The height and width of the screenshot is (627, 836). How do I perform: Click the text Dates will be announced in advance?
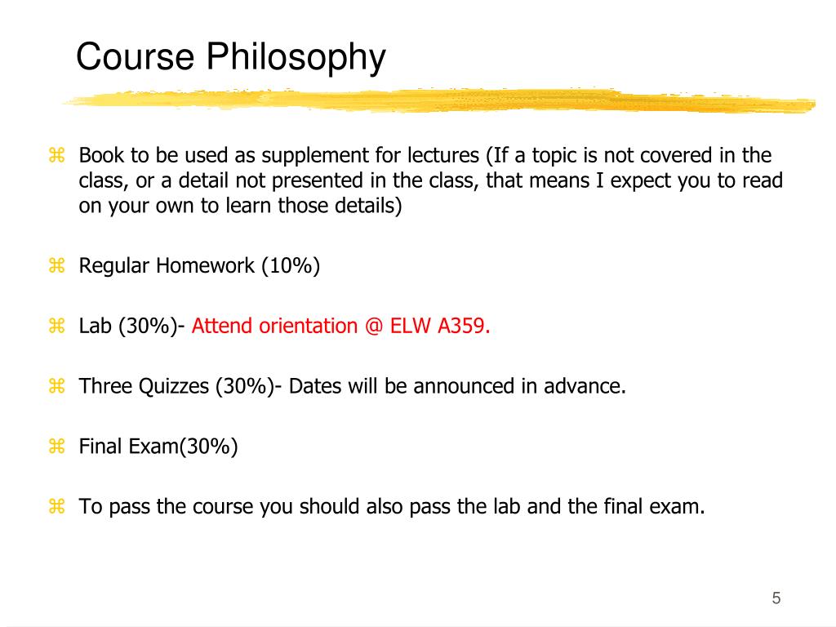(457, 386)
